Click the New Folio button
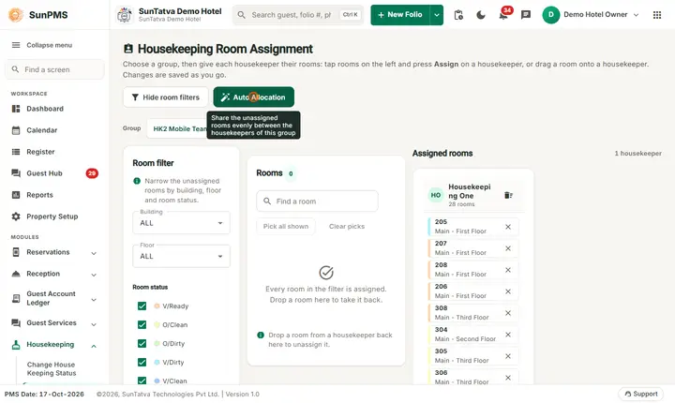Viewport: 675px width, 403px height. (x=400, y=15)
